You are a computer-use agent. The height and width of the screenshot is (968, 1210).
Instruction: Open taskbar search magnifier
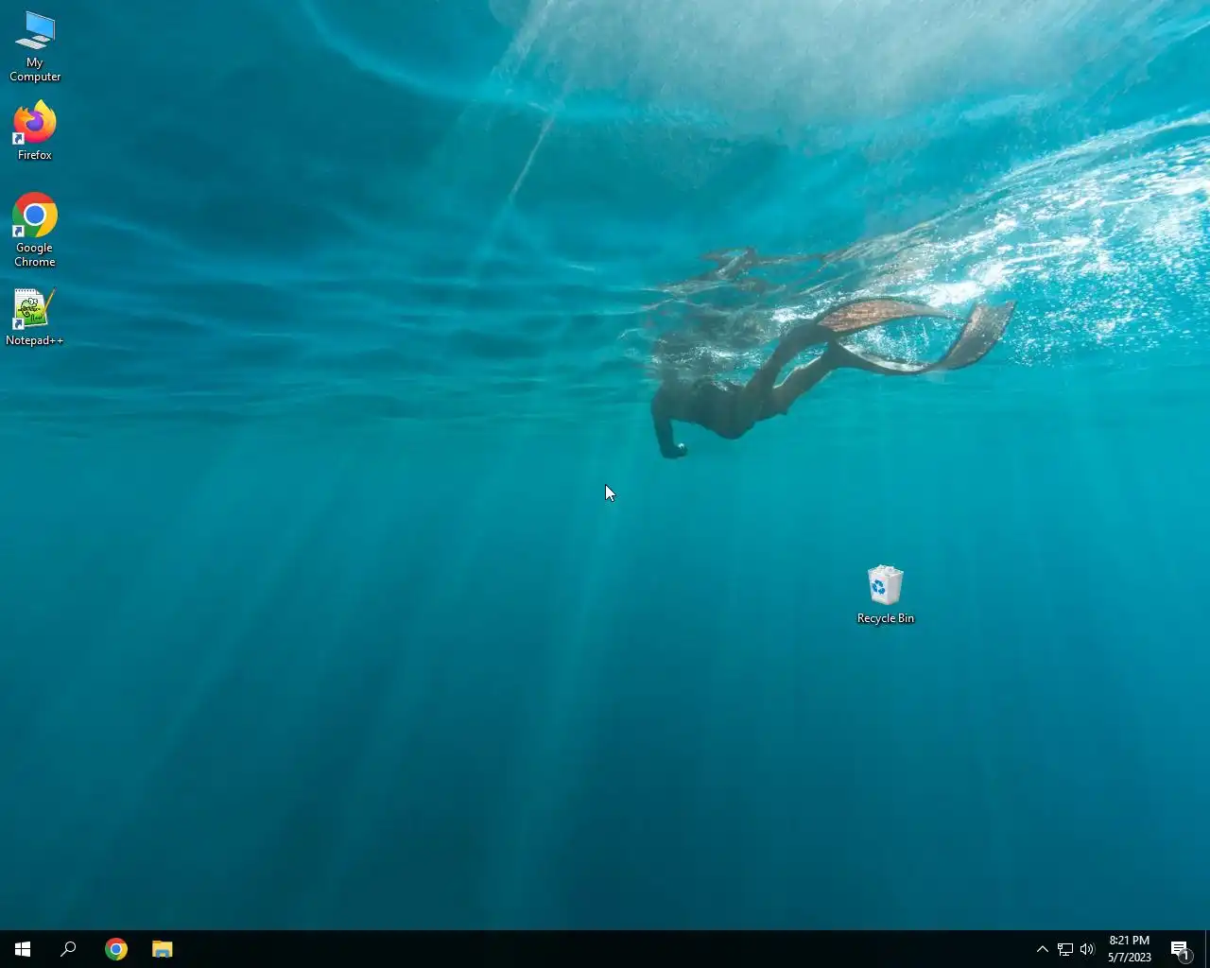68,949
